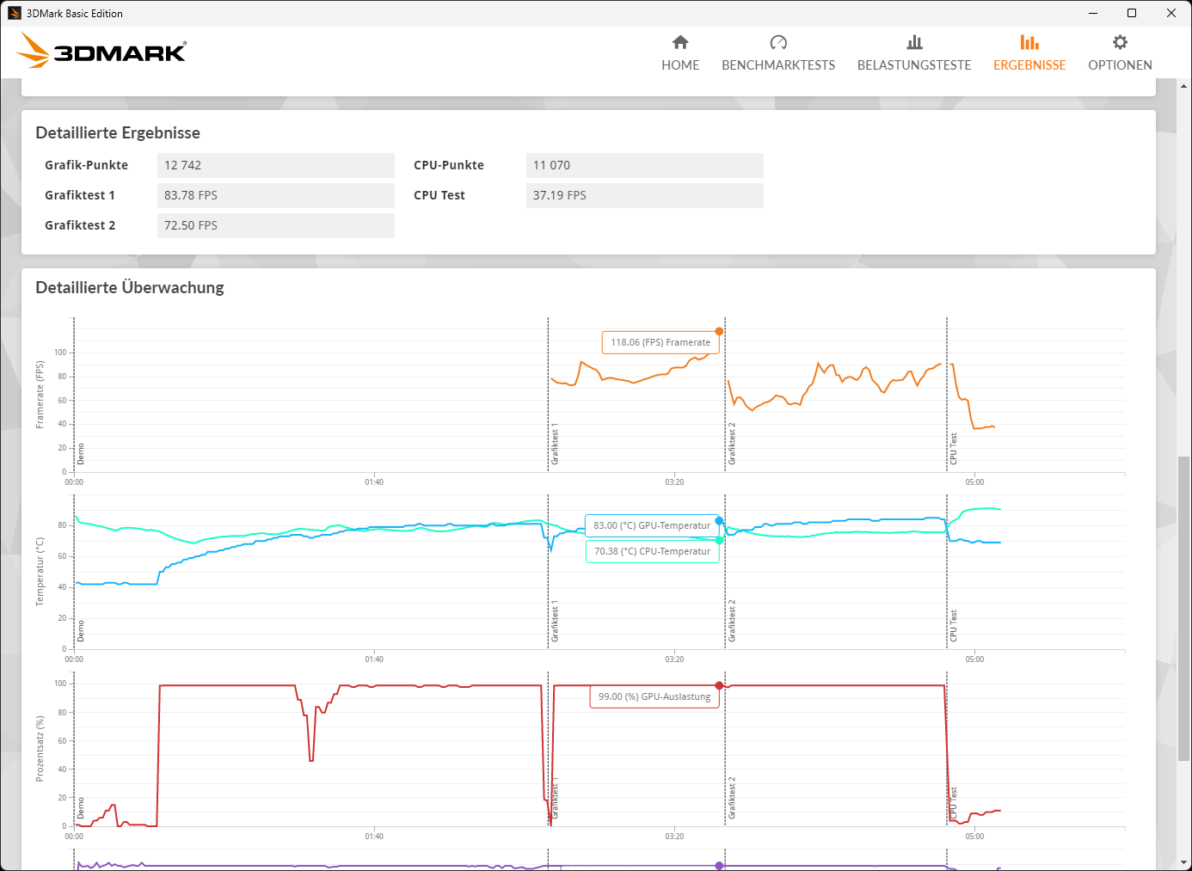1192x871 pixels.
Task: Click the orange framerate data point marker
Action: [x=719, y=331]
